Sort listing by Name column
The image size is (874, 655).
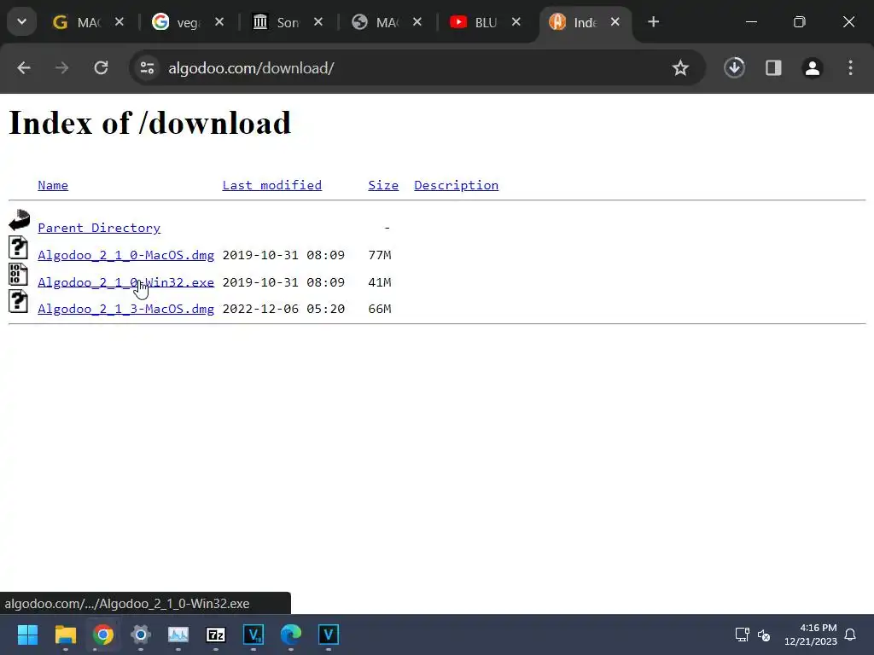point(53,185)
